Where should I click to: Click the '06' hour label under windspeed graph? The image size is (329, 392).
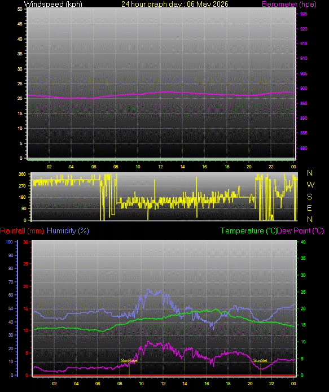point(94,167)
